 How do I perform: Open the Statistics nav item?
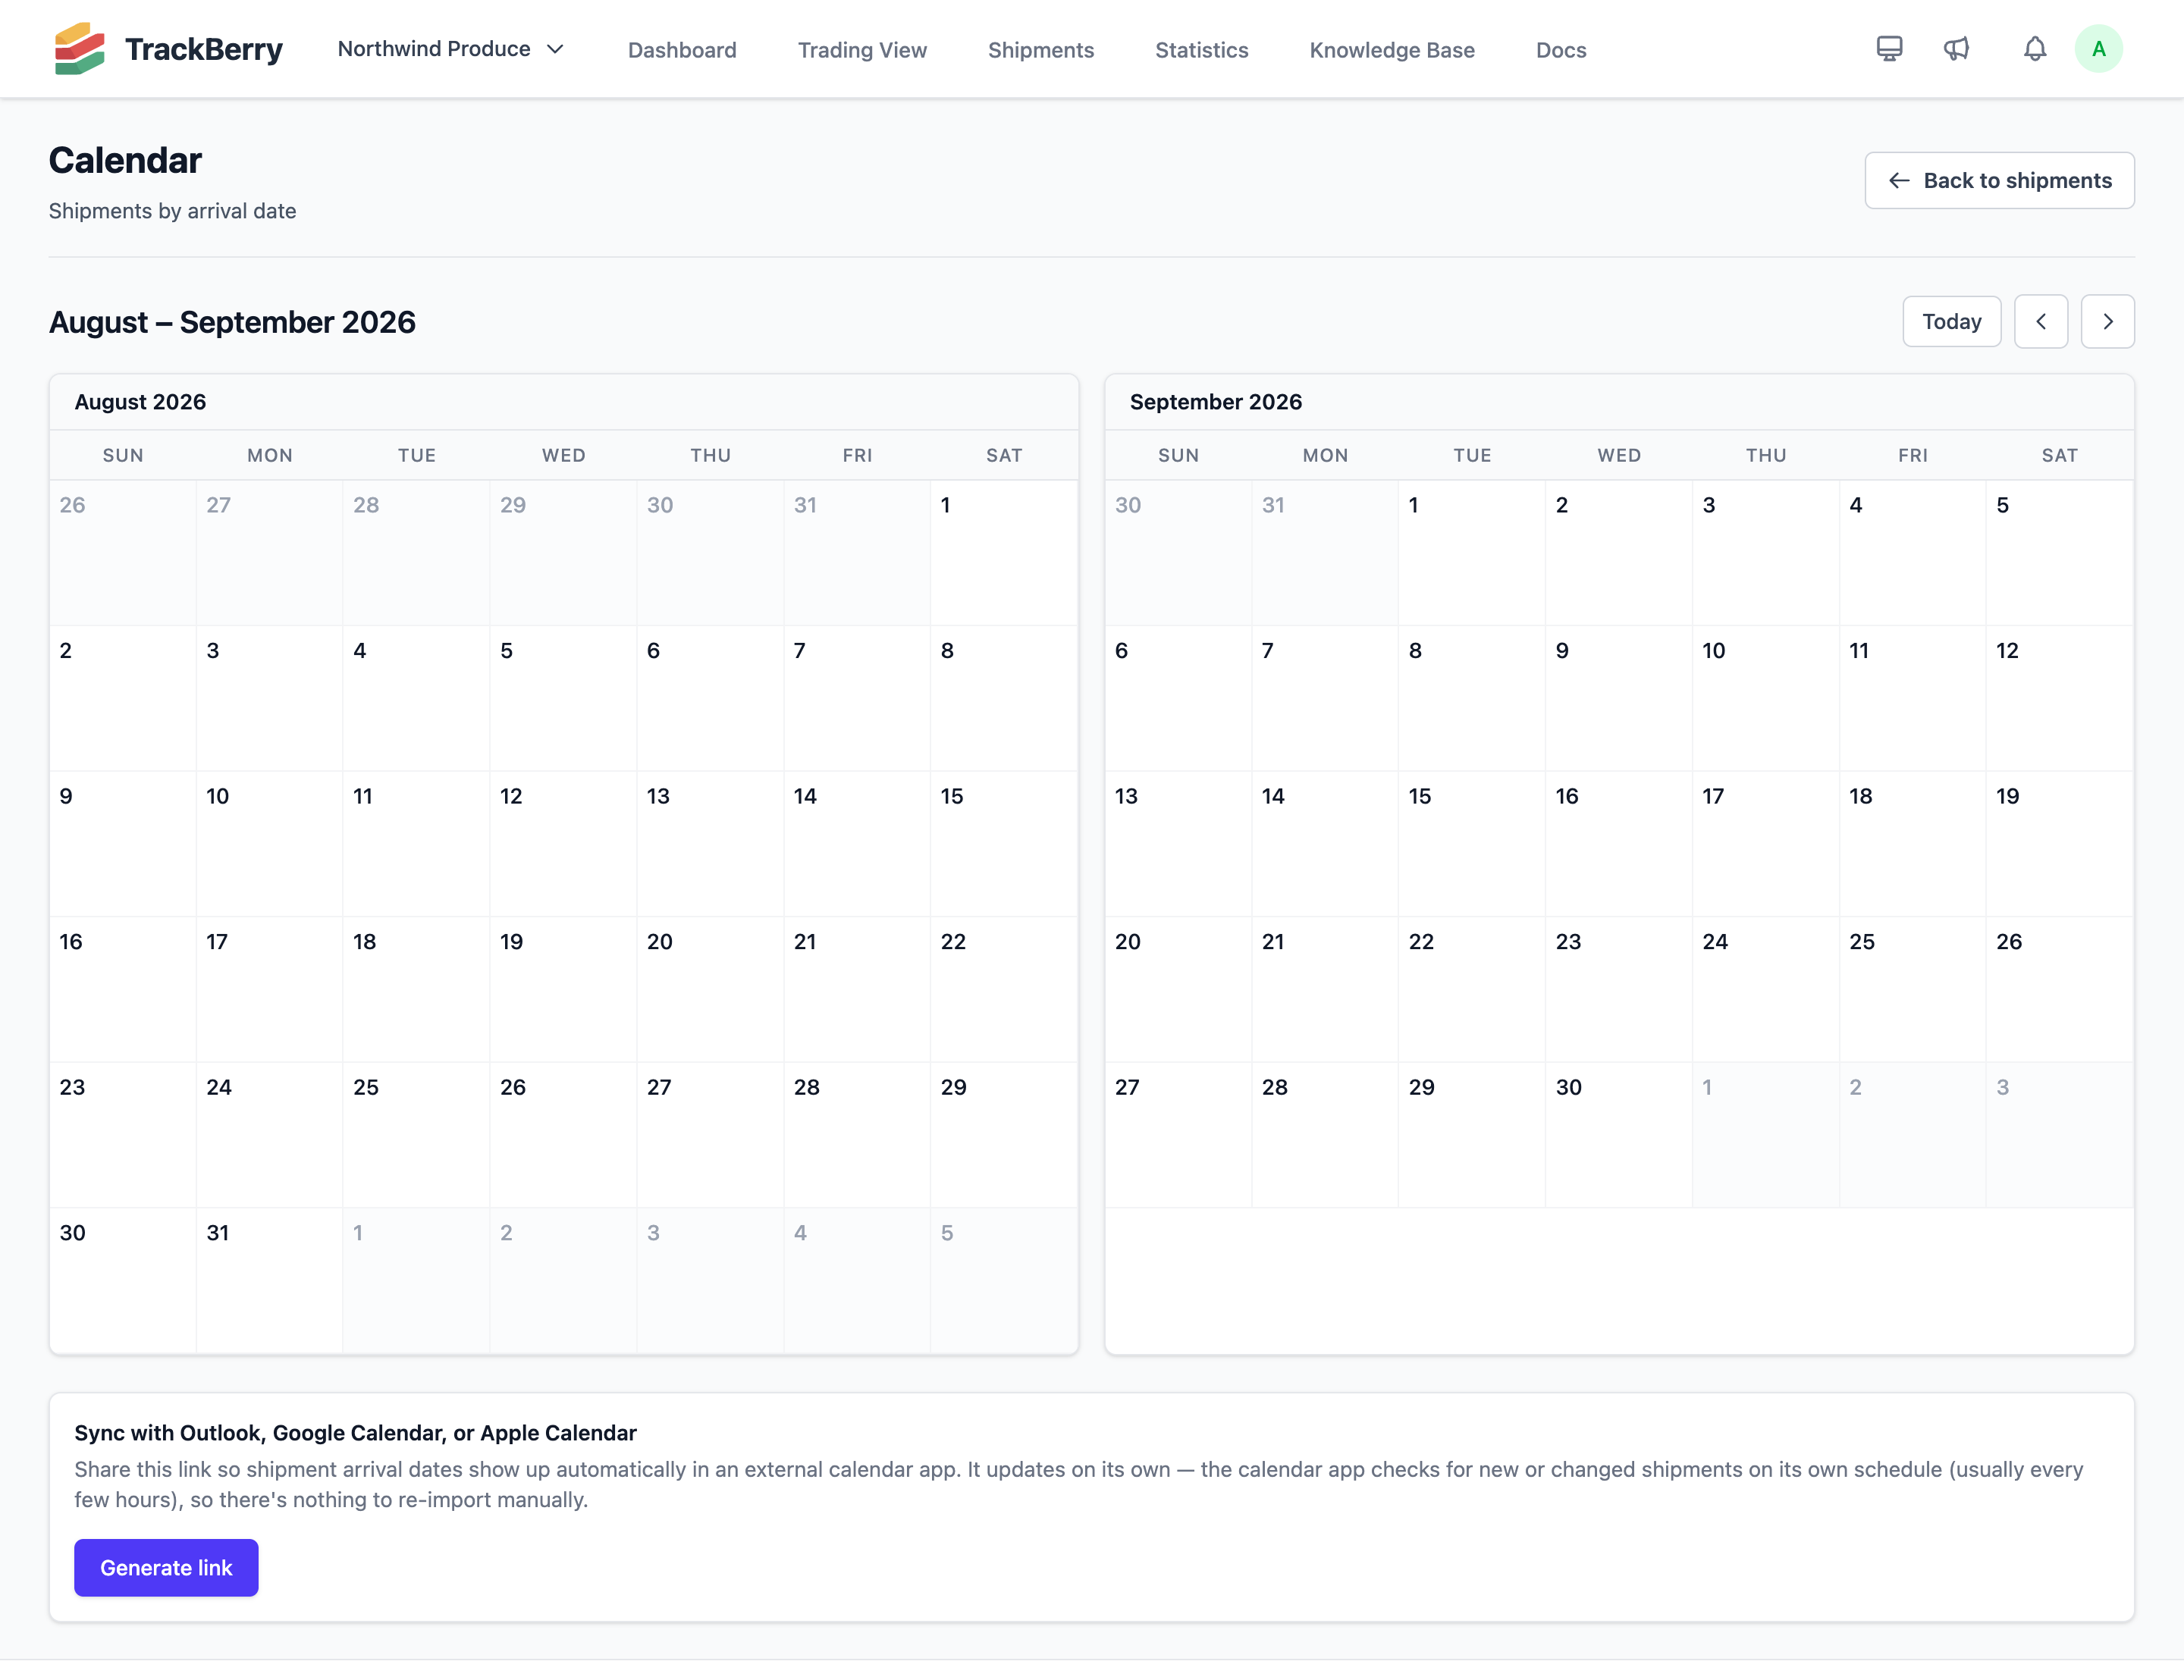(x=1201, y=49)
